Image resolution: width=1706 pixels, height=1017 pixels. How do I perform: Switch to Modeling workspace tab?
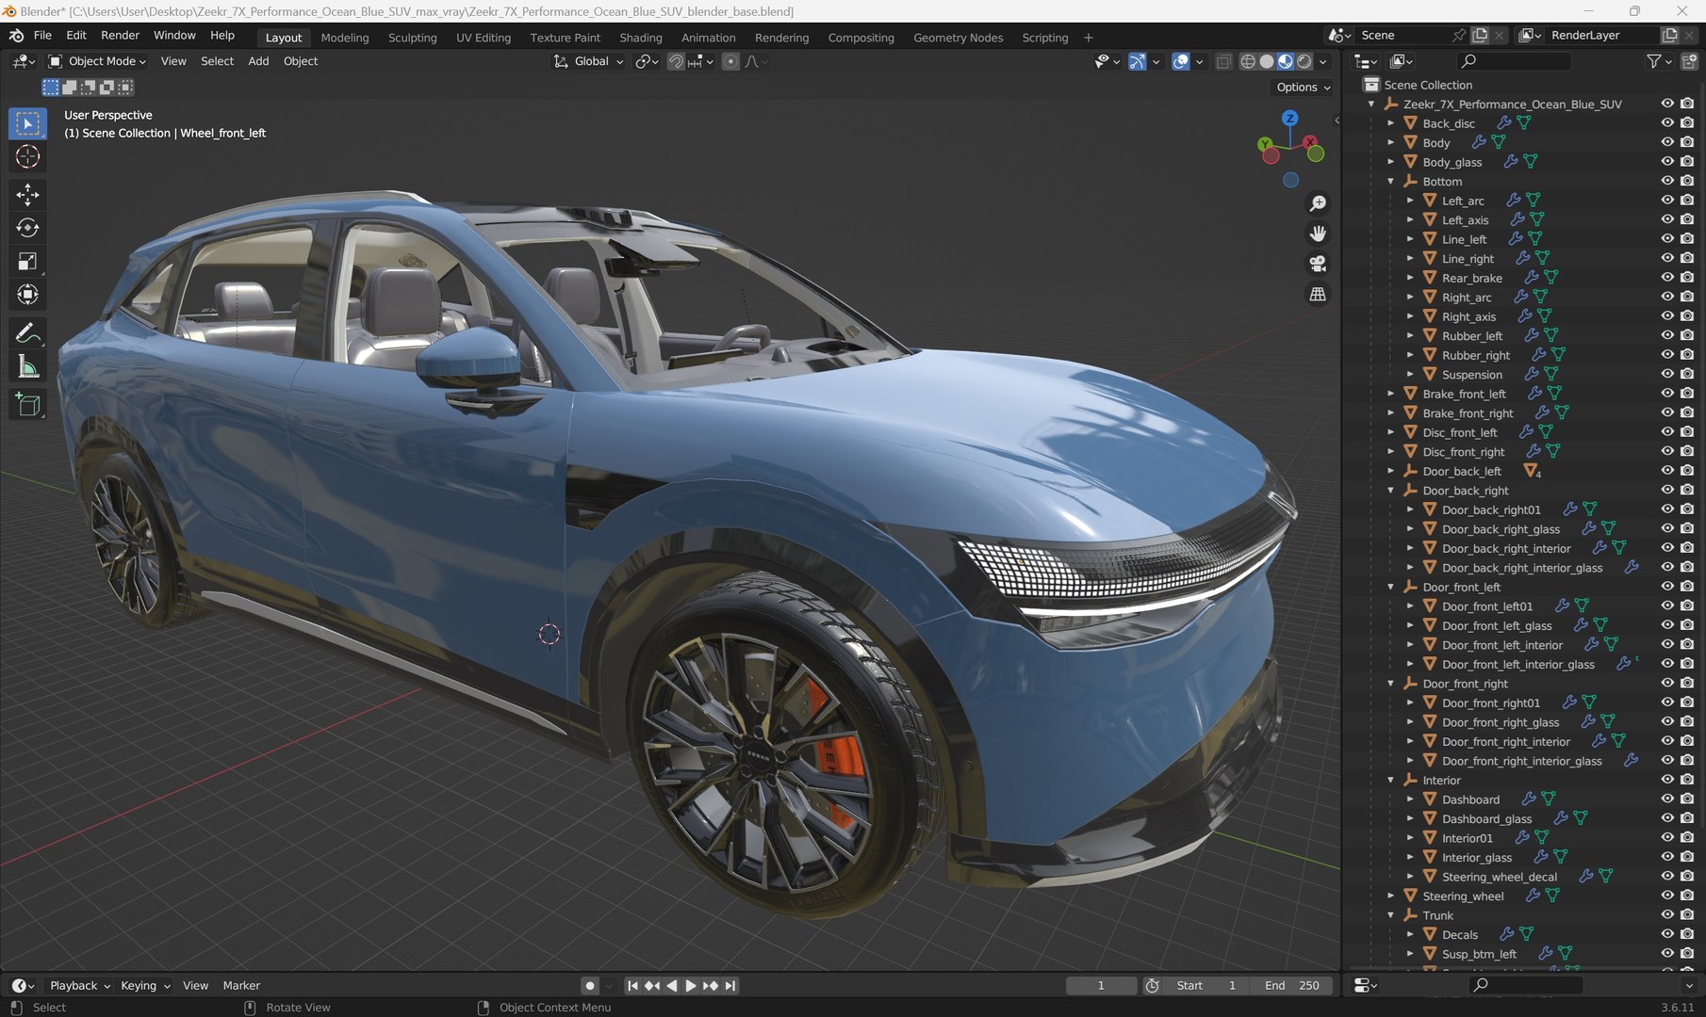click(345, 38)
